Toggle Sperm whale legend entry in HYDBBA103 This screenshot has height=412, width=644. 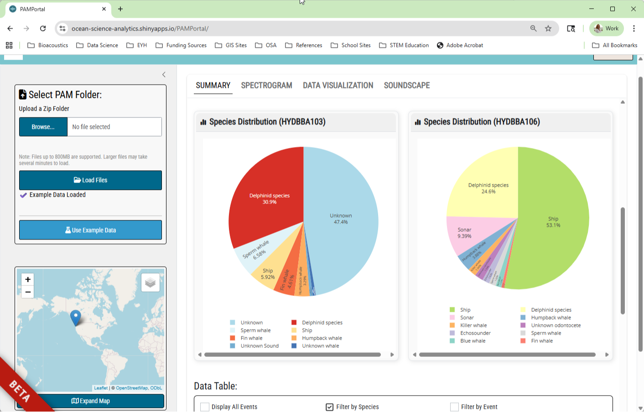250,331
